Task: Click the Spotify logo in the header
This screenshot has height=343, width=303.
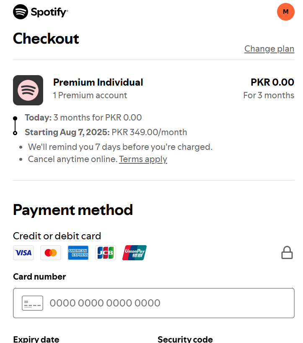Action: coord(40,12)
